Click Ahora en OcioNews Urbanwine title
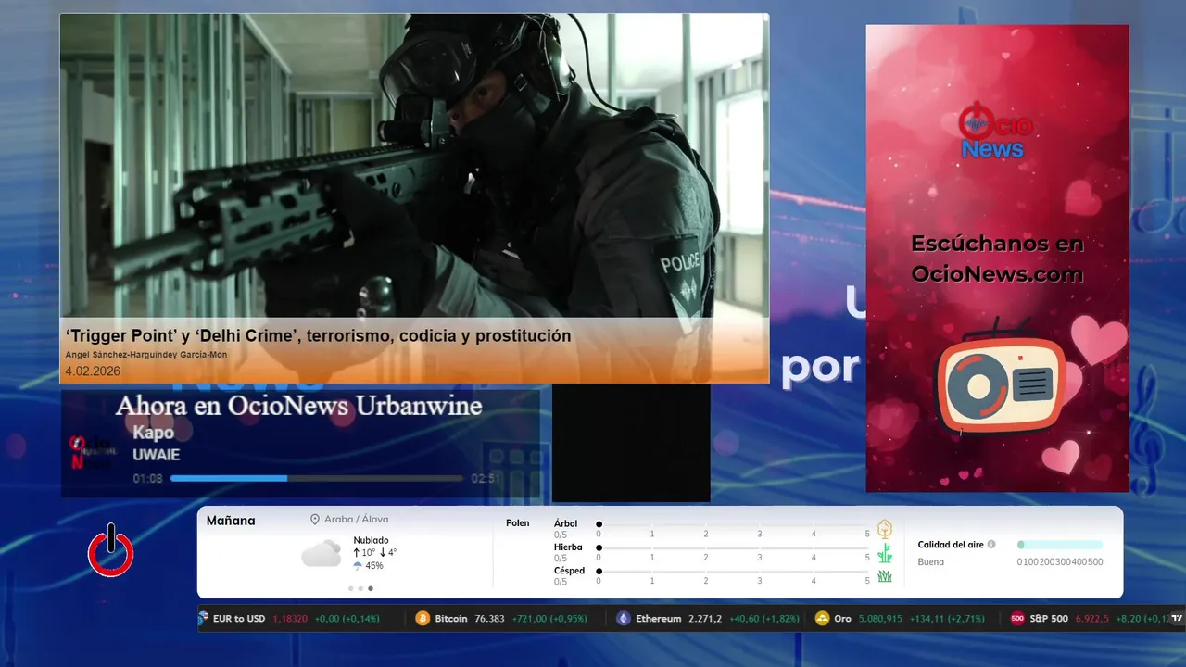Screen dimensions: 1186x667 point(298,406)
